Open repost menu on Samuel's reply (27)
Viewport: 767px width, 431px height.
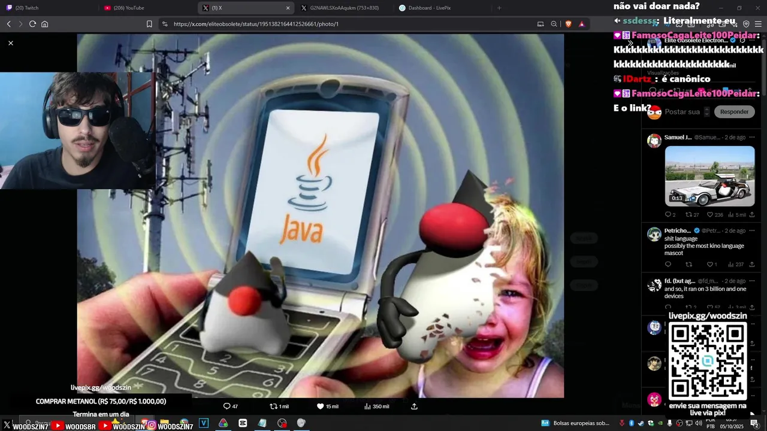click(692, 215)
